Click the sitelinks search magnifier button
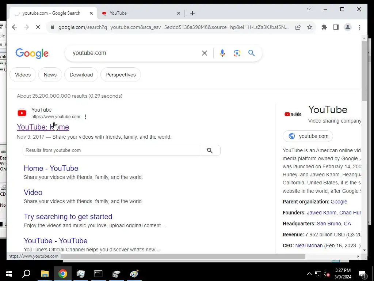Image resolution: width=374 pixels, height=281 pixels. pyautogui.click(x=210, y=150)
